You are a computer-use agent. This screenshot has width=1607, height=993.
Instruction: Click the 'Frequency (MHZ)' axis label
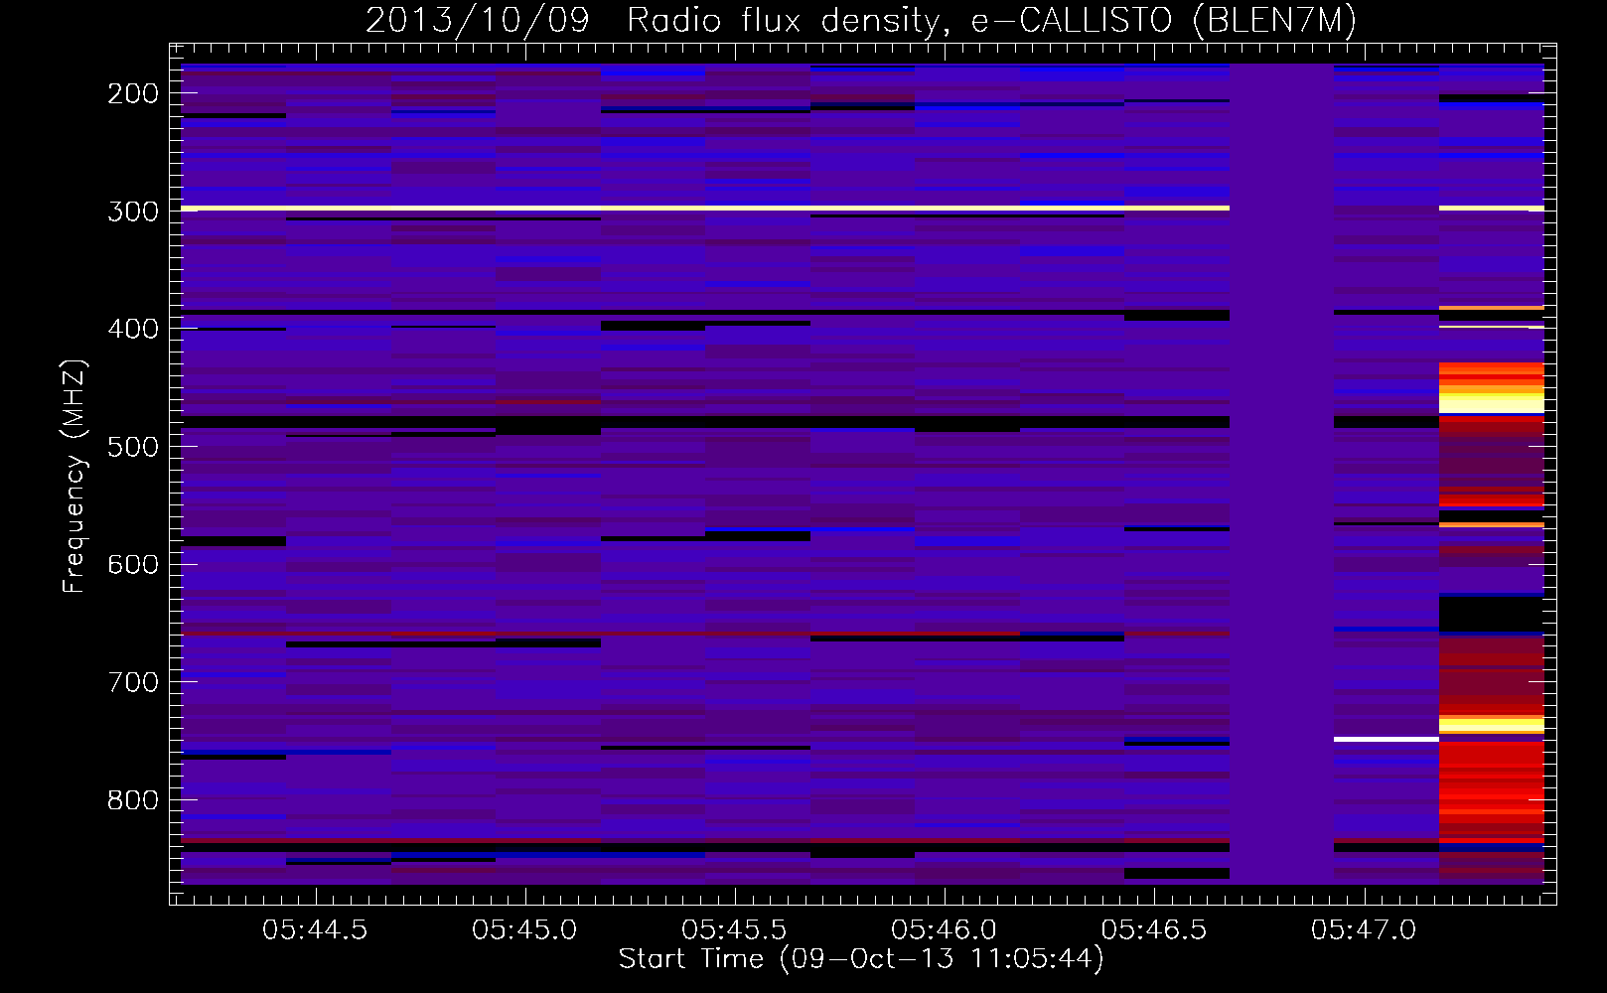coord(74,476)
